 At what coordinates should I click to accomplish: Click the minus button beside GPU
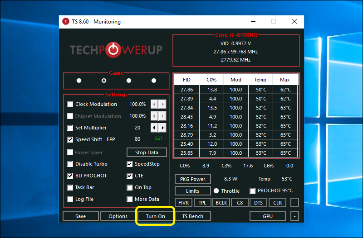(294, 216)
